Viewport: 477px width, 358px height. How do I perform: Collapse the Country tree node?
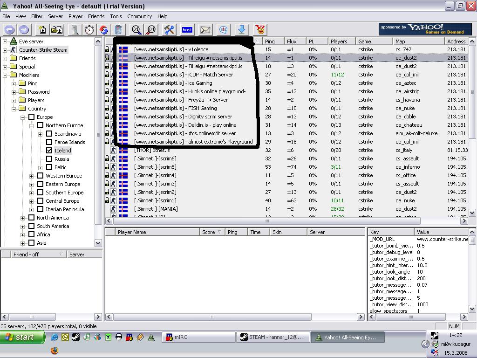(14, 109)
